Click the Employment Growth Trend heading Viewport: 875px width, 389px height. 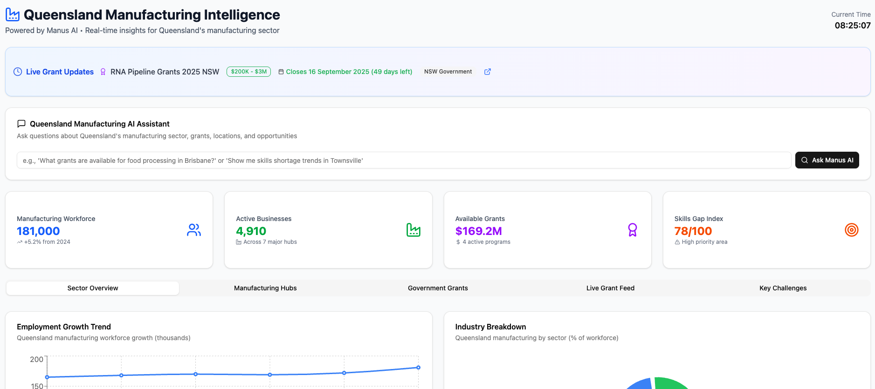(64, 327)
